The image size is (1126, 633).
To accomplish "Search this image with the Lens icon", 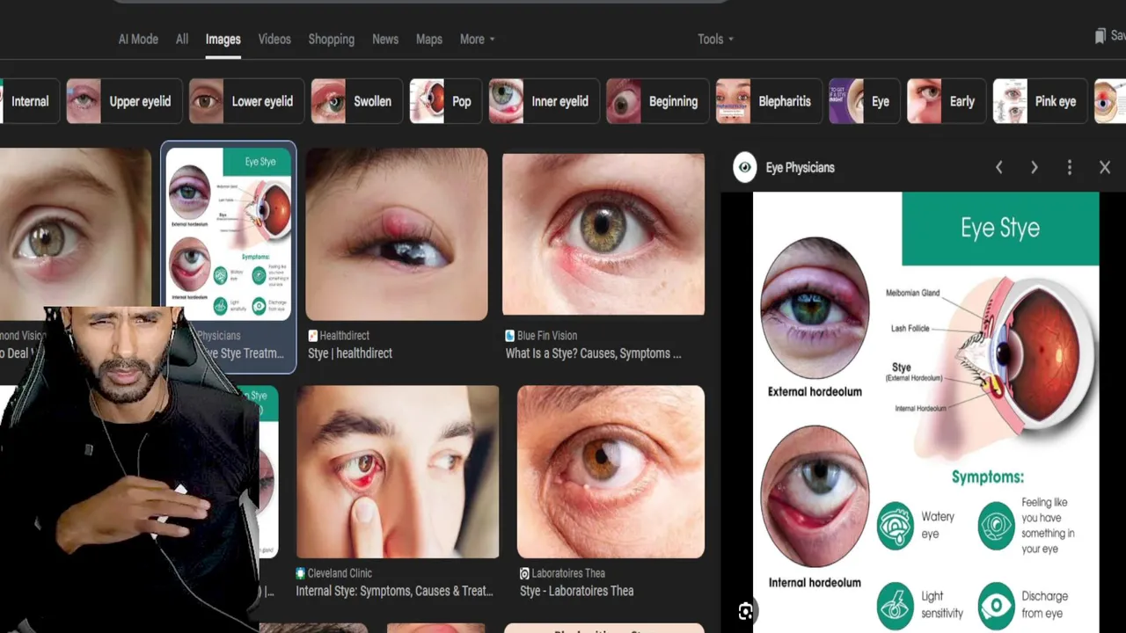I will coord(745,612).
